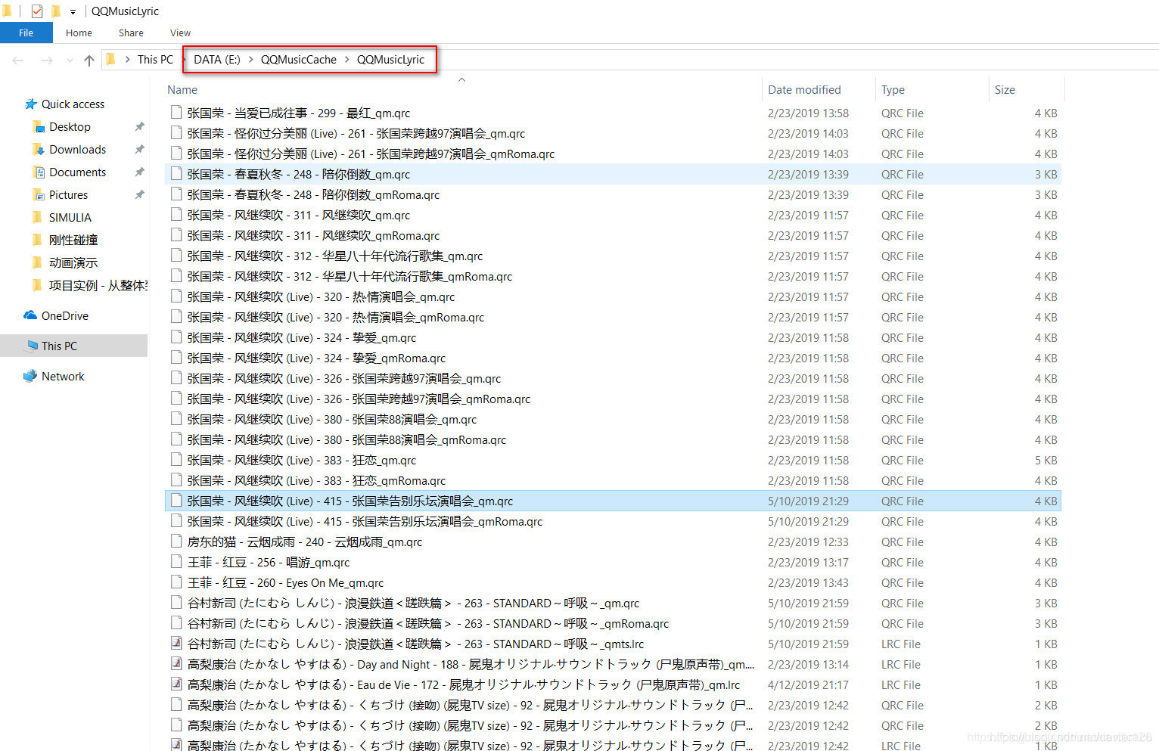Switch to the Share ribbon tab
The image size is (1159, 751).
click(x=131, y=33)
